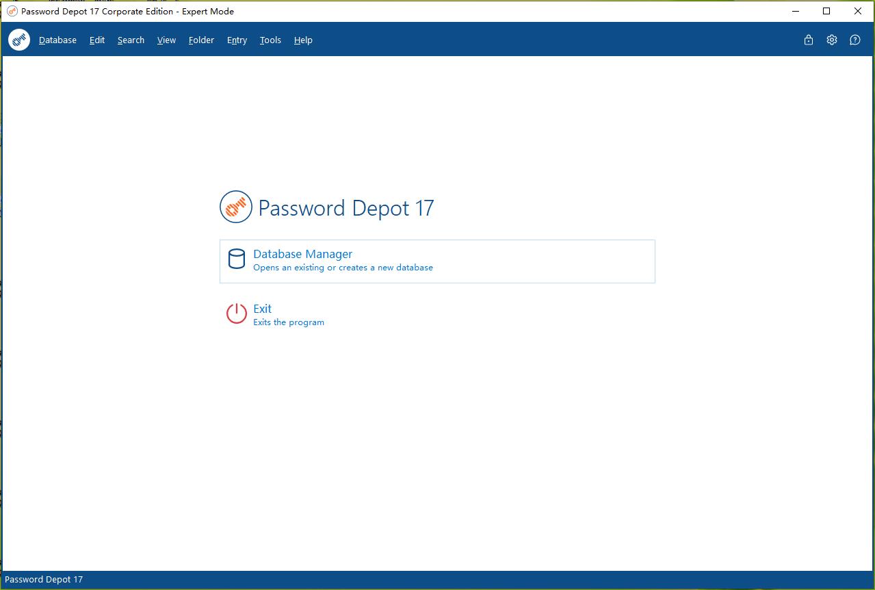Open the Edit menu
This screenshot has width=875, height=590.
[x=97, y=40]
